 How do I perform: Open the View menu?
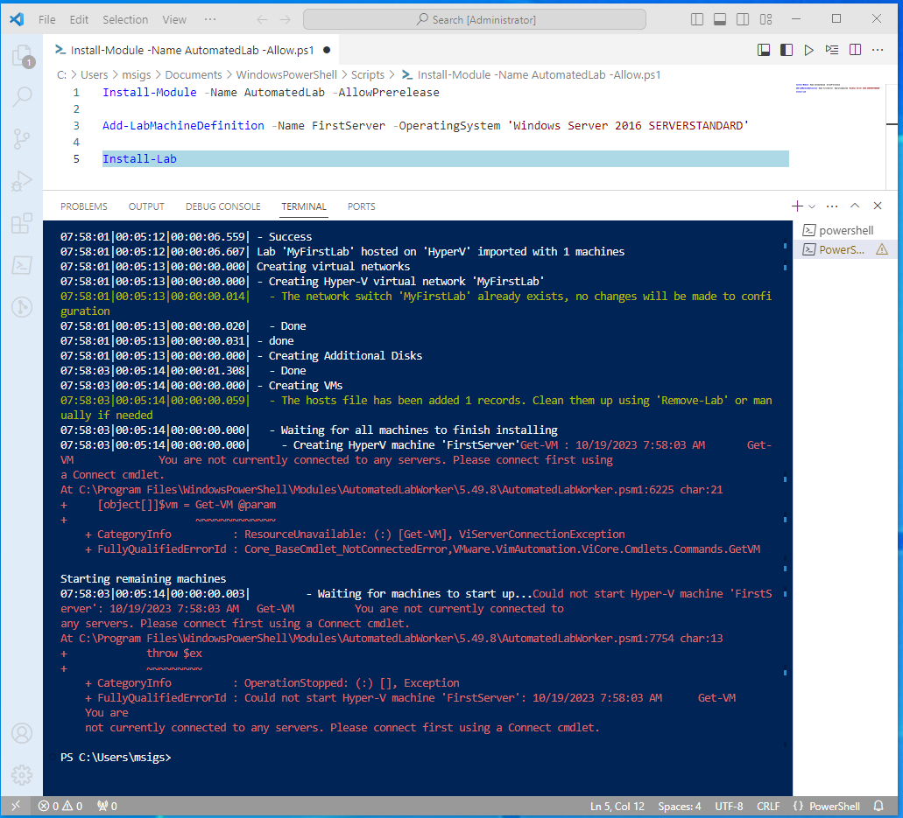(173, 18)
